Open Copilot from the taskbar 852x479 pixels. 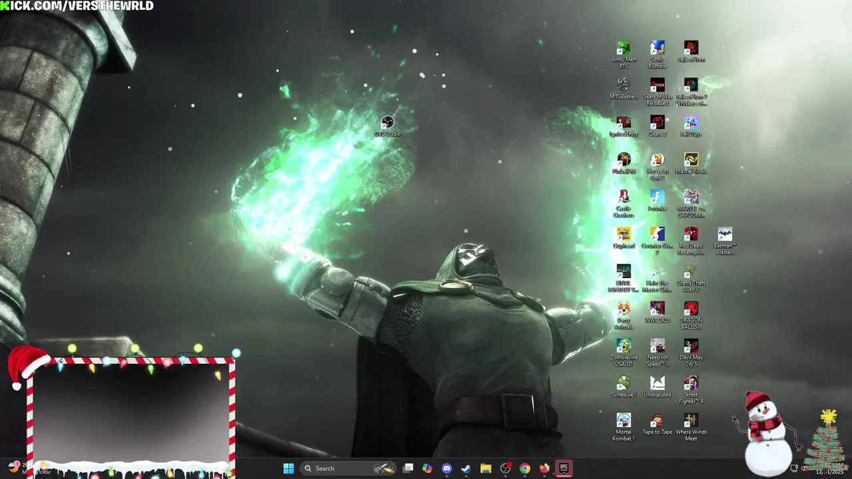[427, 468]
